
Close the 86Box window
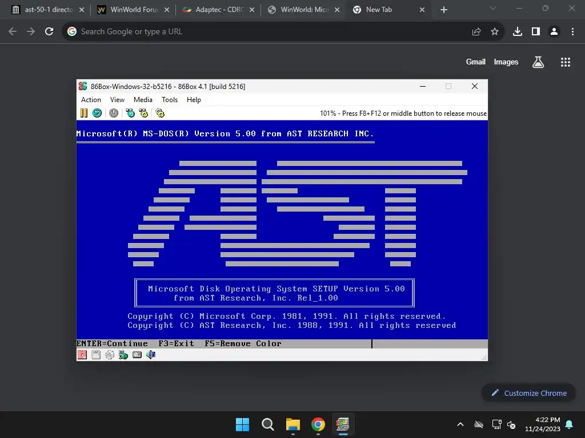475,86
